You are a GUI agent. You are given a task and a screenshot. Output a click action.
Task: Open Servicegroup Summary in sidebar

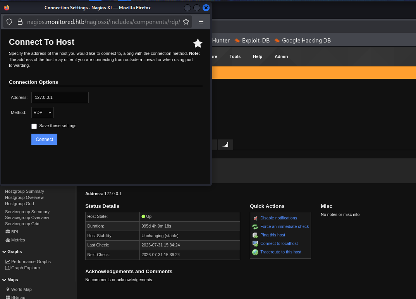click(28, 212)
